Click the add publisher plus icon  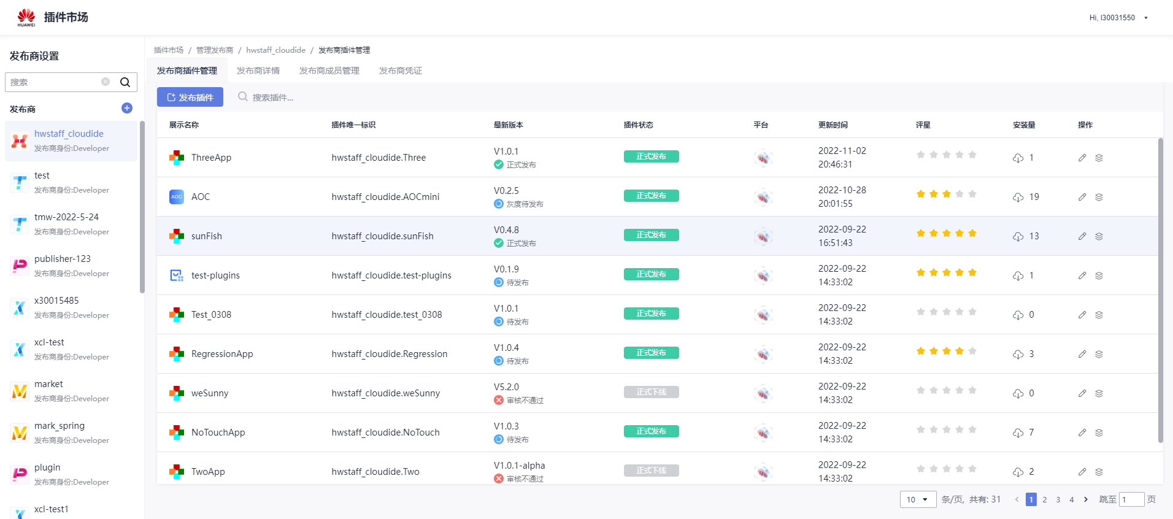click(x=127, y=109)
